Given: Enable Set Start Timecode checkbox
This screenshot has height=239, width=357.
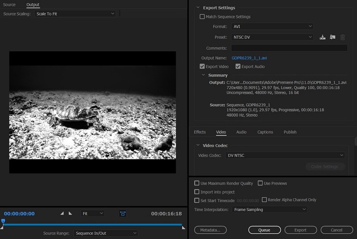Looking at the screenshot, I should coord(197,200).
